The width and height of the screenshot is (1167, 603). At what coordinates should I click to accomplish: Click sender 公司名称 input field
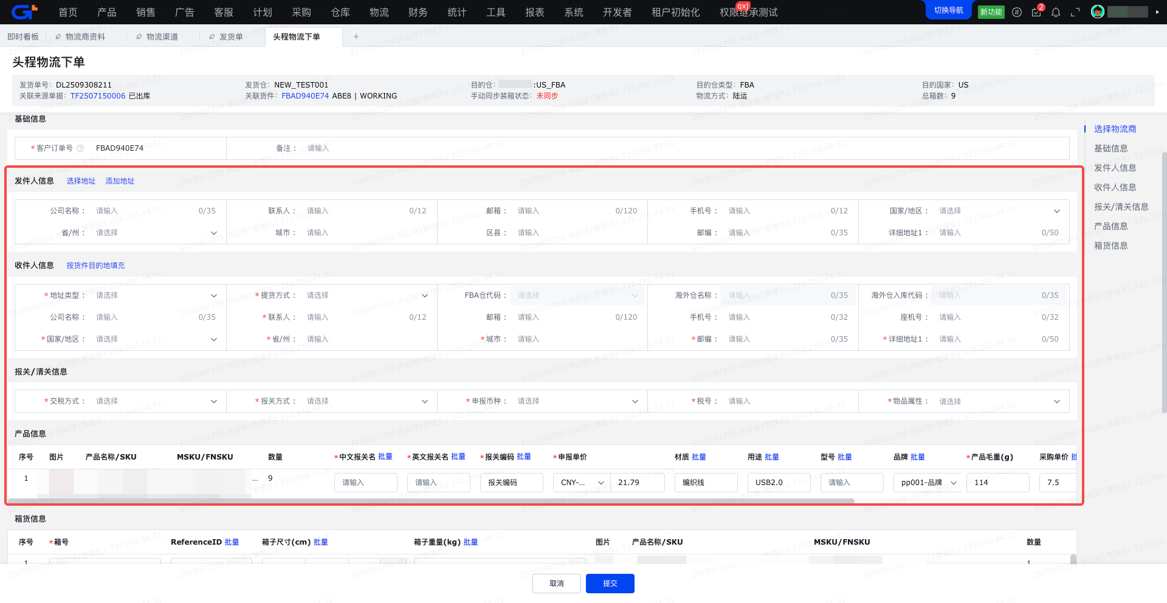click(156, 211)
